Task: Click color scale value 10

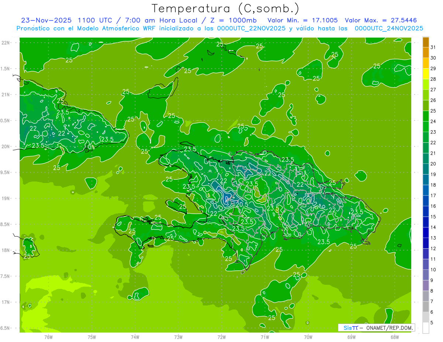Action: point(433,270)
